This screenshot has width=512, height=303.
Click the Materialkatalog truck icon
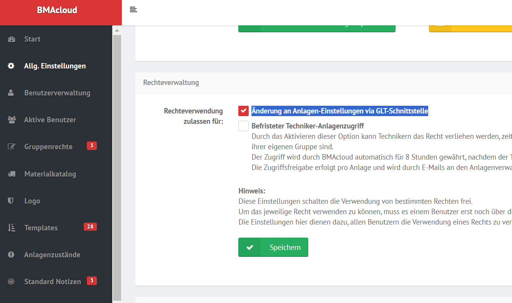pos(12,174)
